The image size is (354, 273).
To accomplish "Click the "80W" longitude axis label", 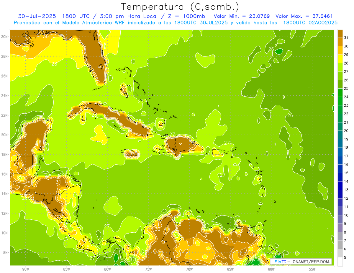I will click(107, 269).
